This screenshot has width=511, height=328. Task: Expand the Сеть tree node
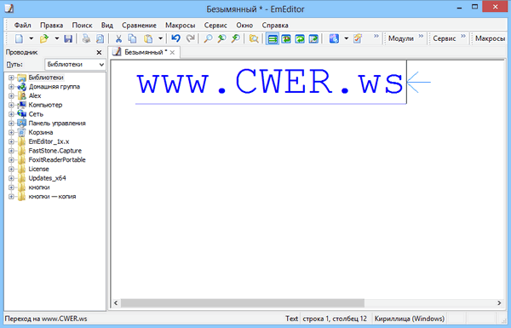coord(11,114)
